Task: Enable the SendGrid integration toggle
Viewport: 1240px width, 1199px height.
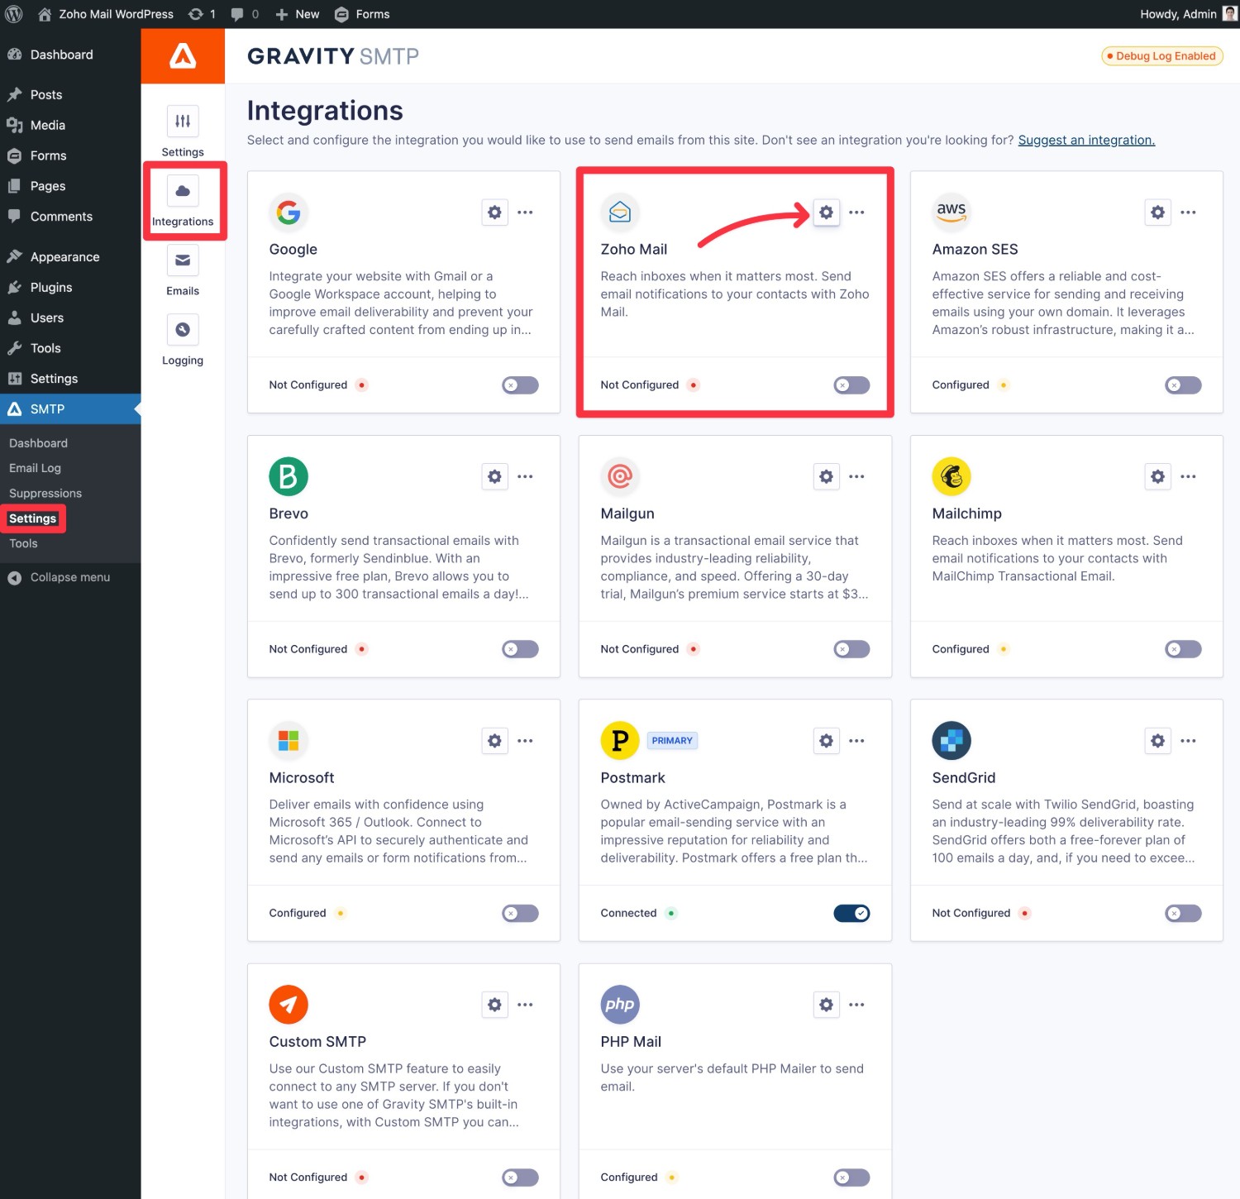Action: pyautogui.click(x=1183, y=913)
